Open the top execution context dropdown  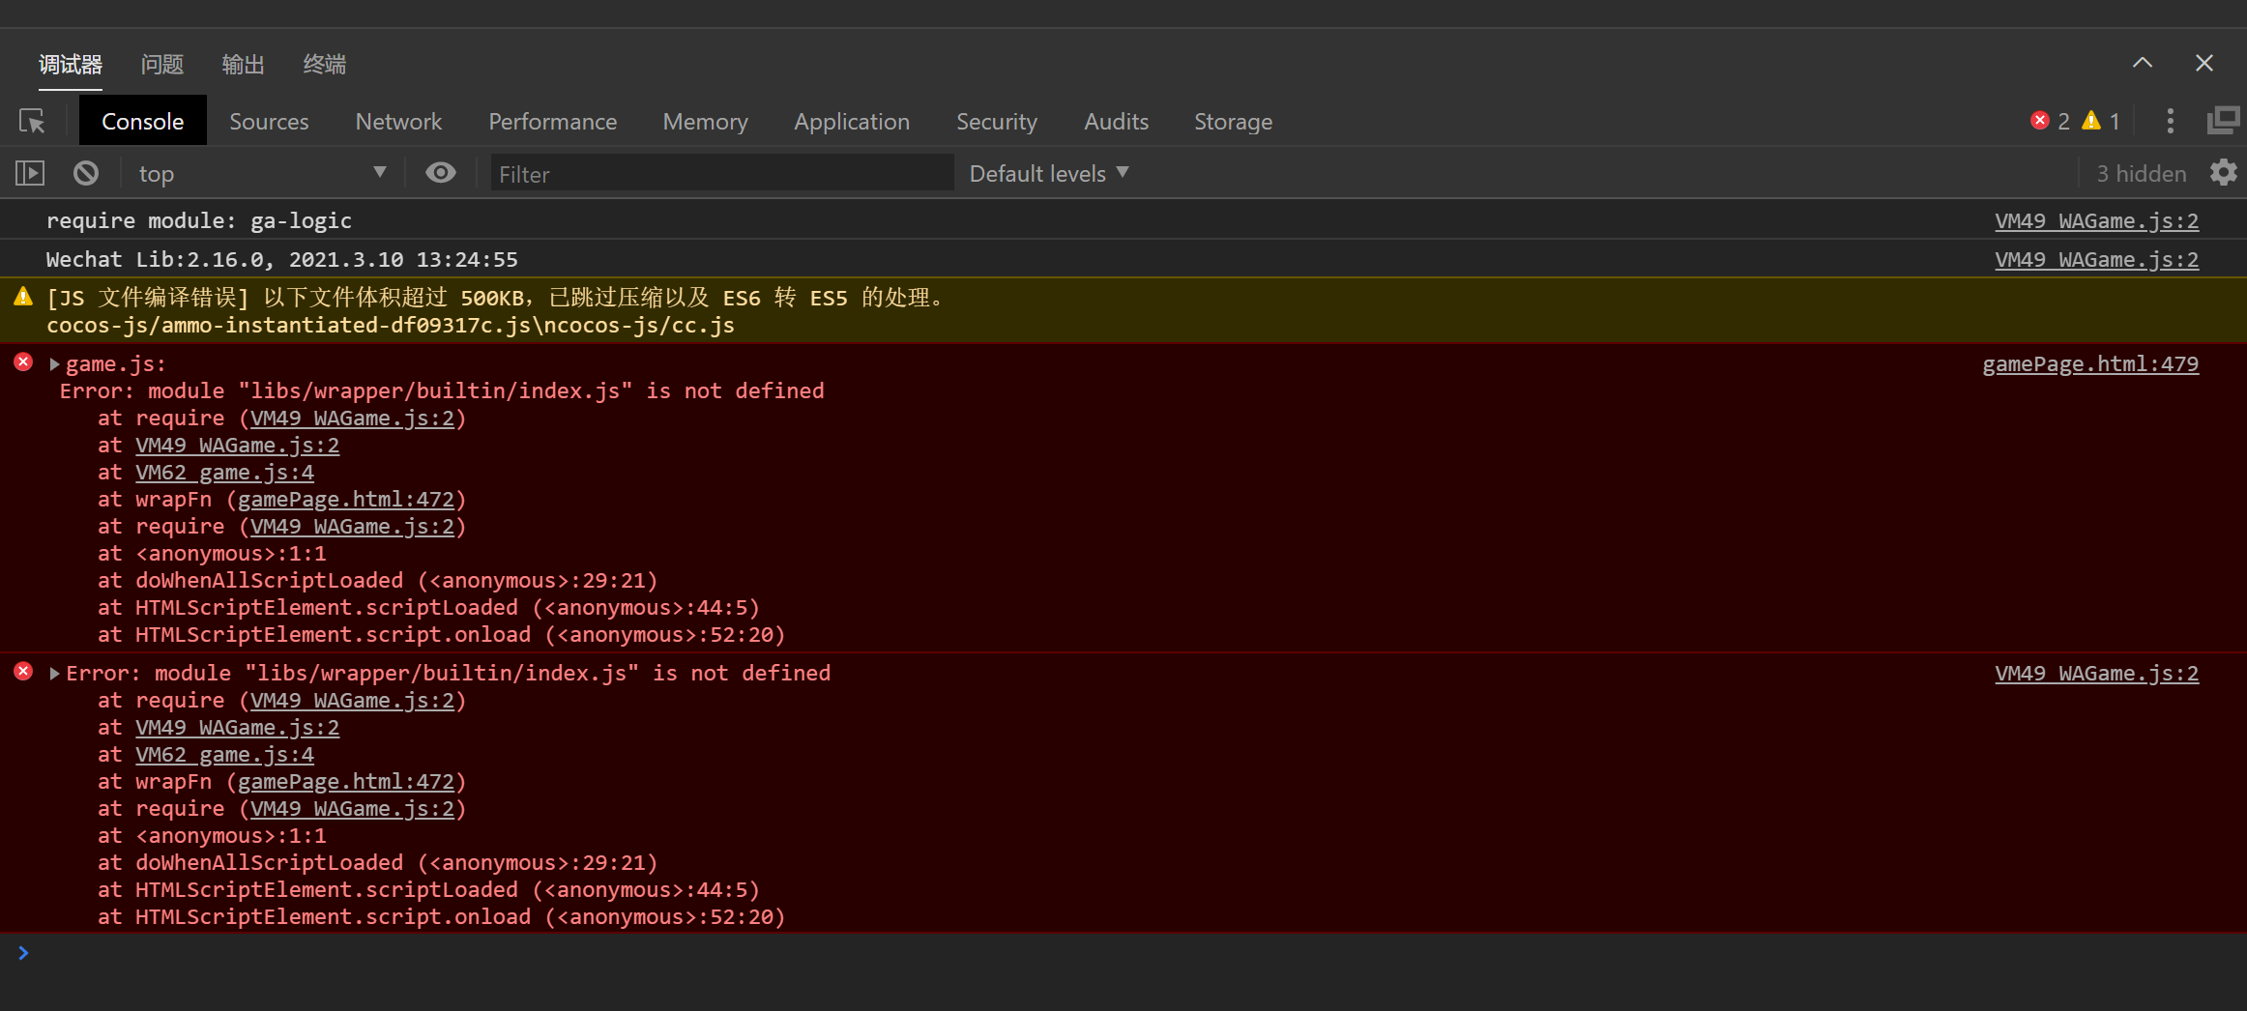(x=261, y=174)
